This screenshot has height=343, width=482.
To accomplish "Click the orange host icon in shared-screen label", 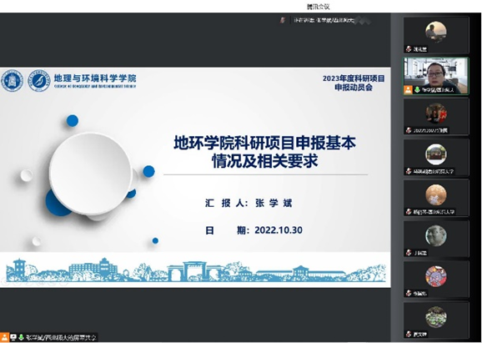I will (5, 337).
